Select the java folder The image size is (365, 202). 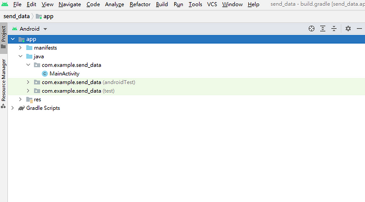[39, 56]
